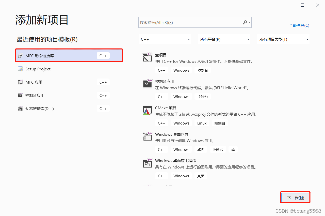Click the 控制台 tag under 空项目
Viewport: 325px width, 216px height.
203,70
